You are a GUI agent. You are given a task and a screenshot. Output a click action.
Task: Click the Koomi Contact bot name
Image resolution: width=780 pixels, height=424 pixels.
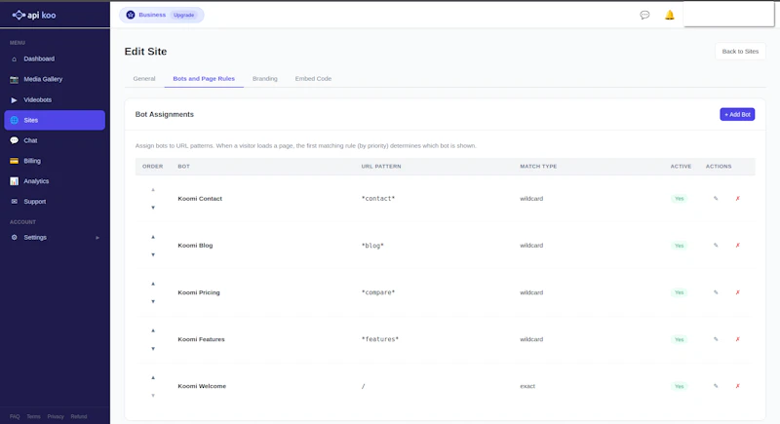(x=200, y=198)
